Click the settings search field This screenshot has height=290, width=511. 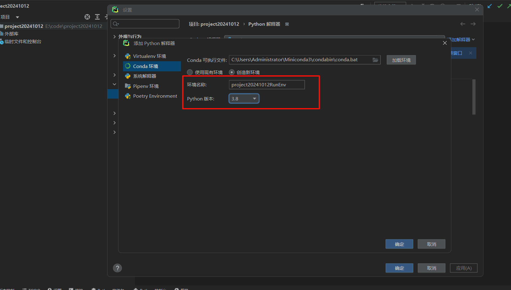tap(145, 24)
